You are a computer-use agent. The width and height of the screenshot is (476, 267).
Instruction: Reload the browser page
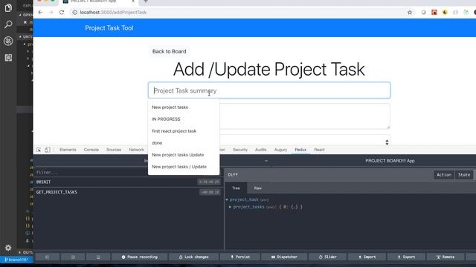tap(62, 13)
